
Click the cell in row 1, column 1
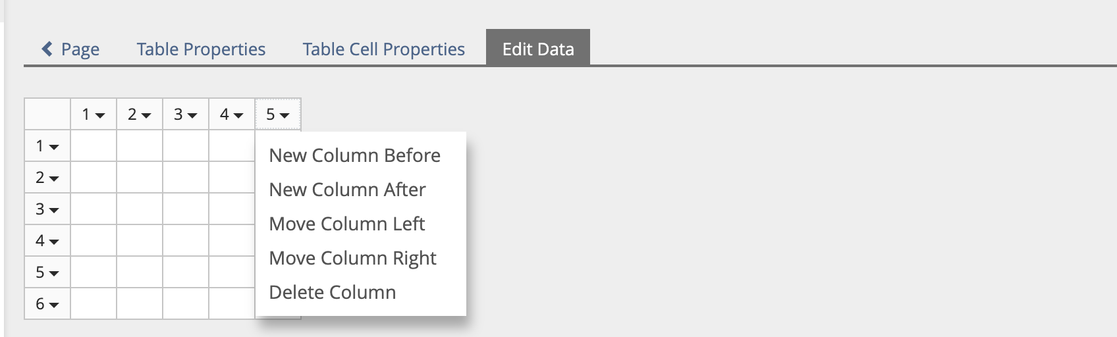tap(94, 146)
